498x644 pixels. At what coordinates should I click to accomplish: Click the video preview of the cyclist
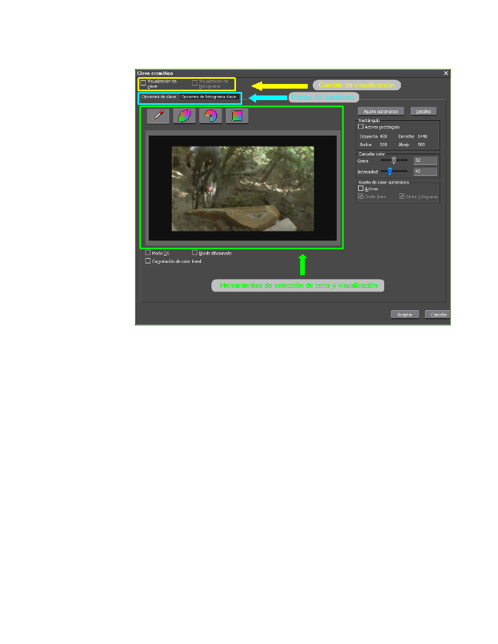243,189
